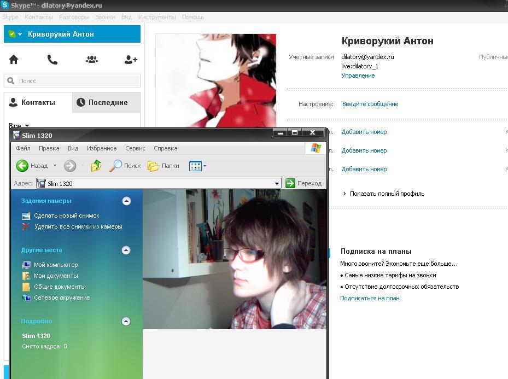Open Общие документы shared folder
Viewport: 508px width, 379px height.
tap(60, 287)
